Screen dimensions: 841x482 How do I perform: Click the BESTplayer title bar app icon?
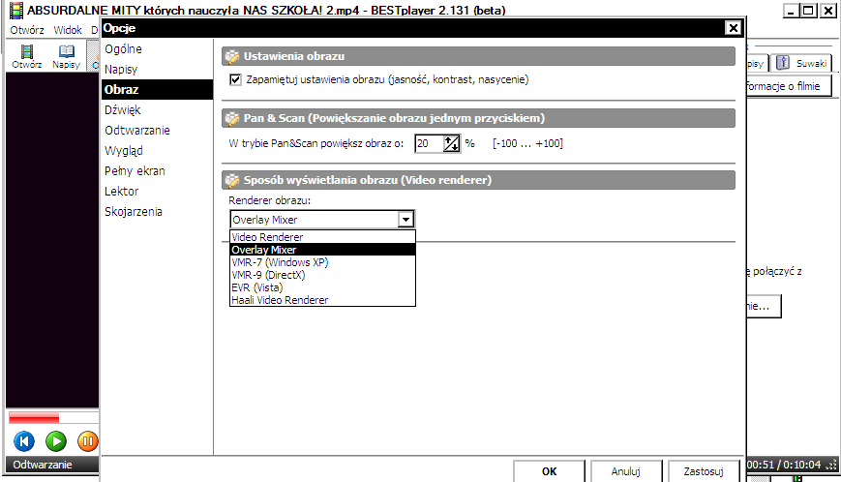click(x=16, y=10)
